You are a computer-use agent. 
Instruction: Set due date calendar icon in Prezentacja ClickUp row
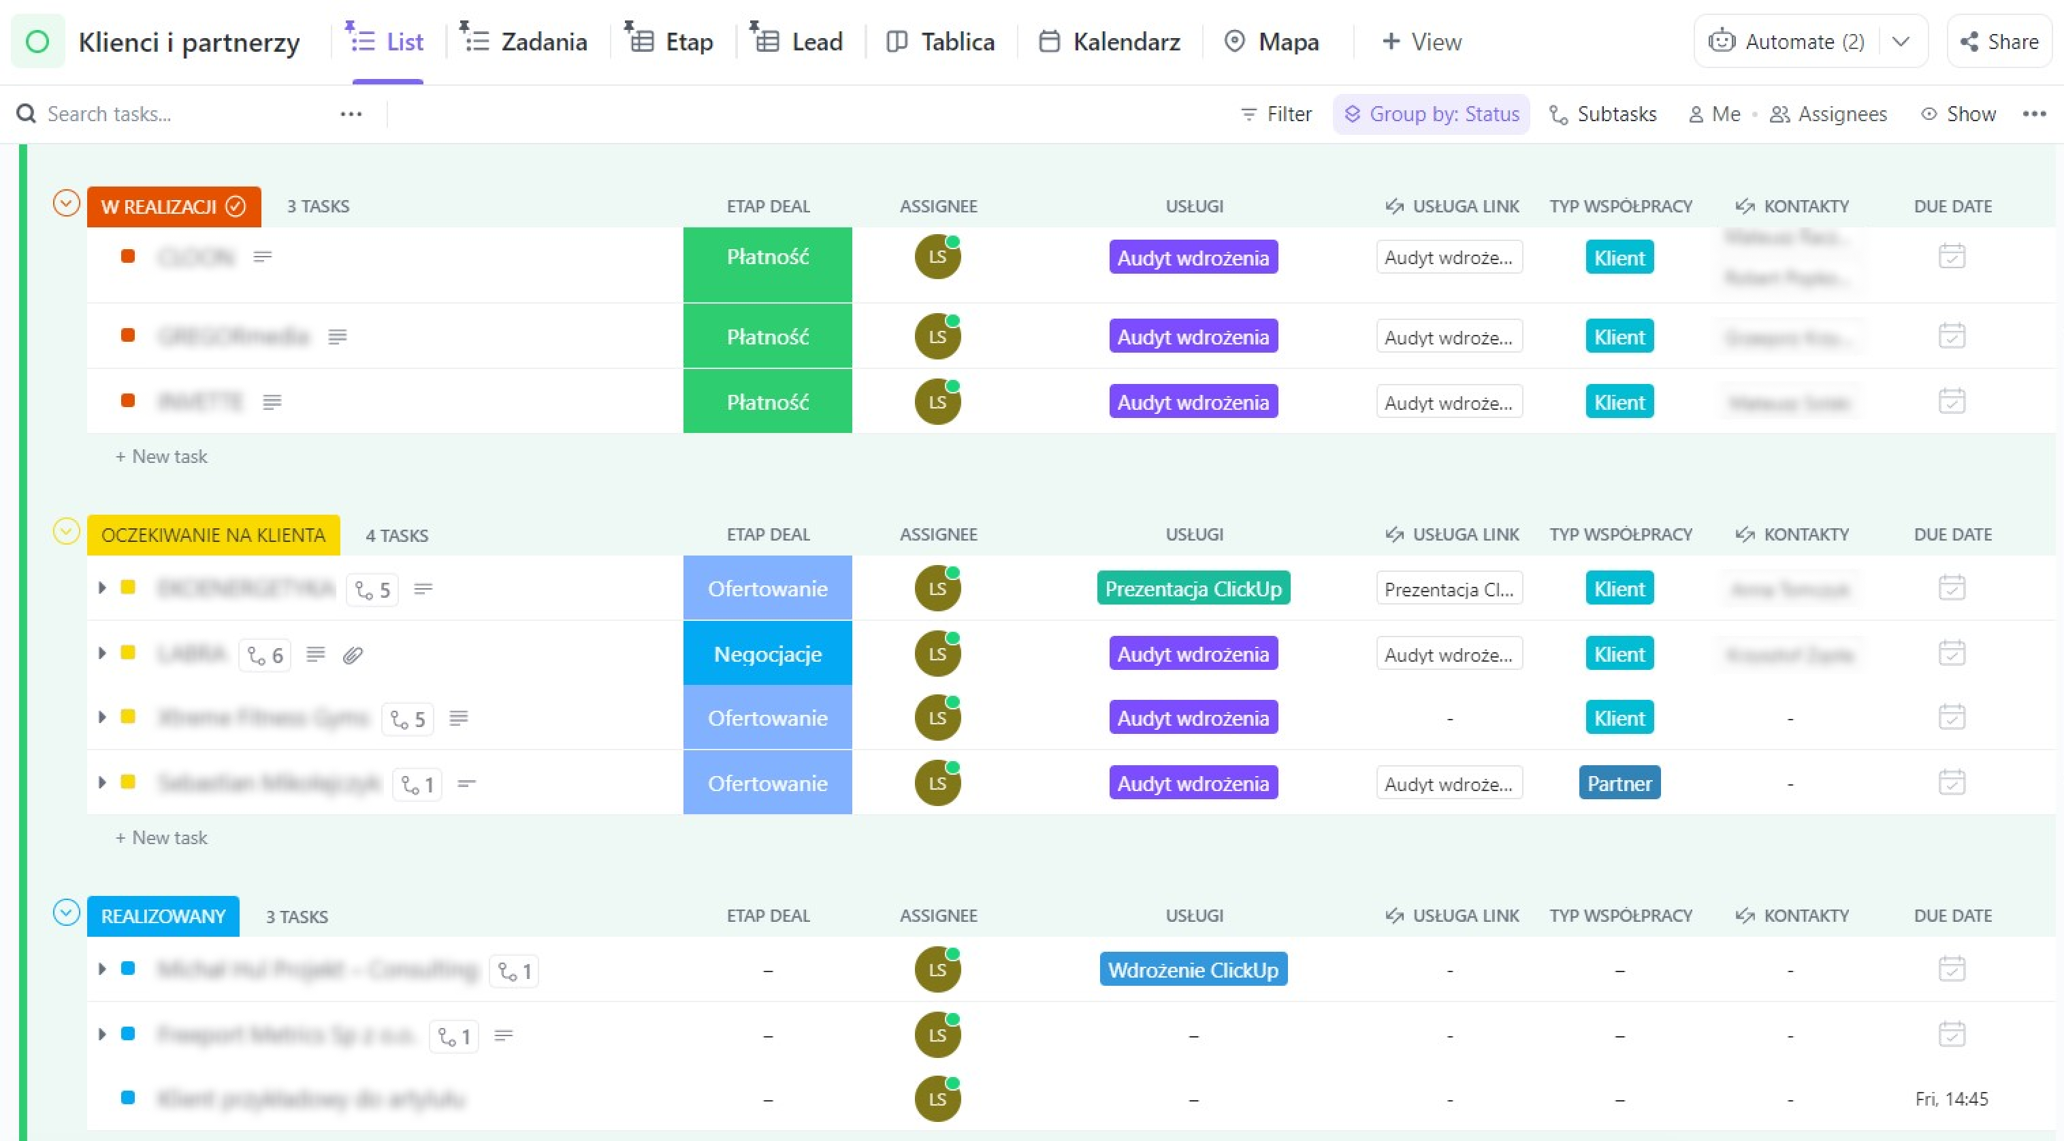1952,588
